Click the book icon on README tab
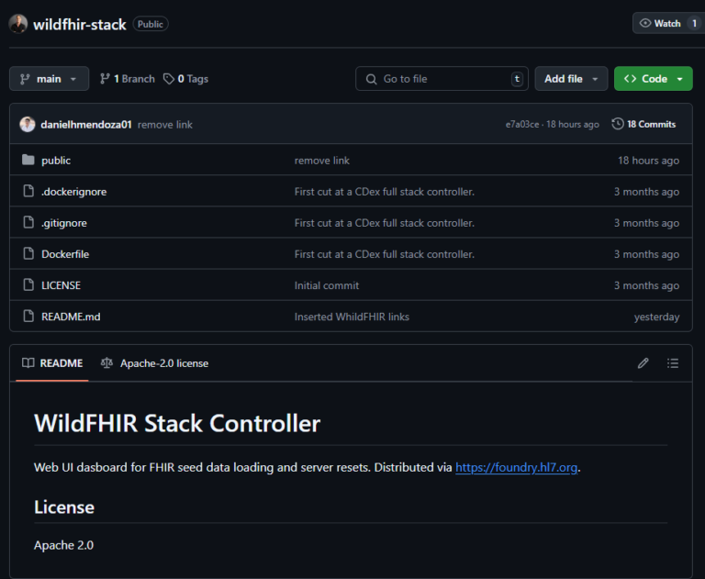This screenshot has width=705, height=579. (28, 362)
